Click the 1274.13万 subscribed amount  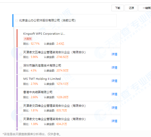pyautogui.click(x=62, y=84)
